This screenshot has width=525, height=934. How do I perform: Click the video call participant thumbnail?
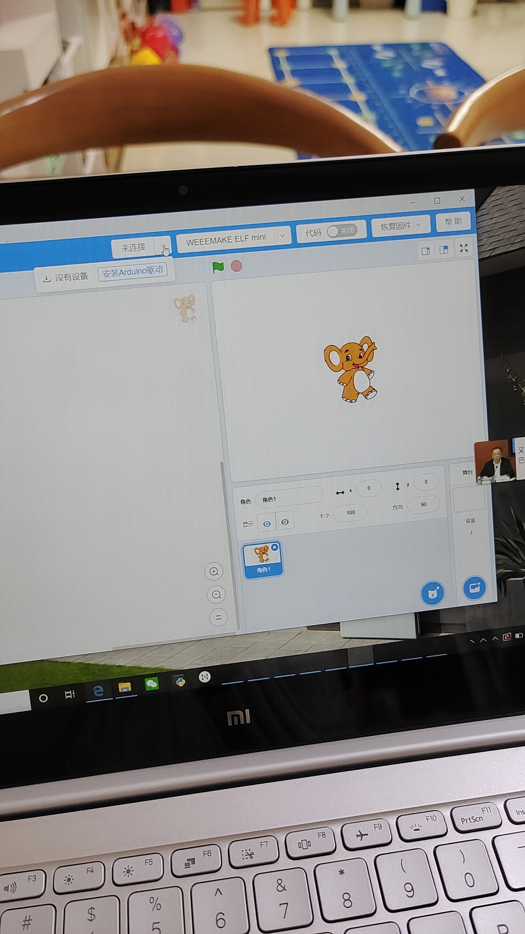tap(495, 461)
